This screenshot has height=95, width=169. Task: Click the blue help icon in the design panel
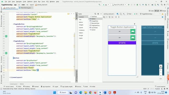pyautogui.click(x=162, y=17)
